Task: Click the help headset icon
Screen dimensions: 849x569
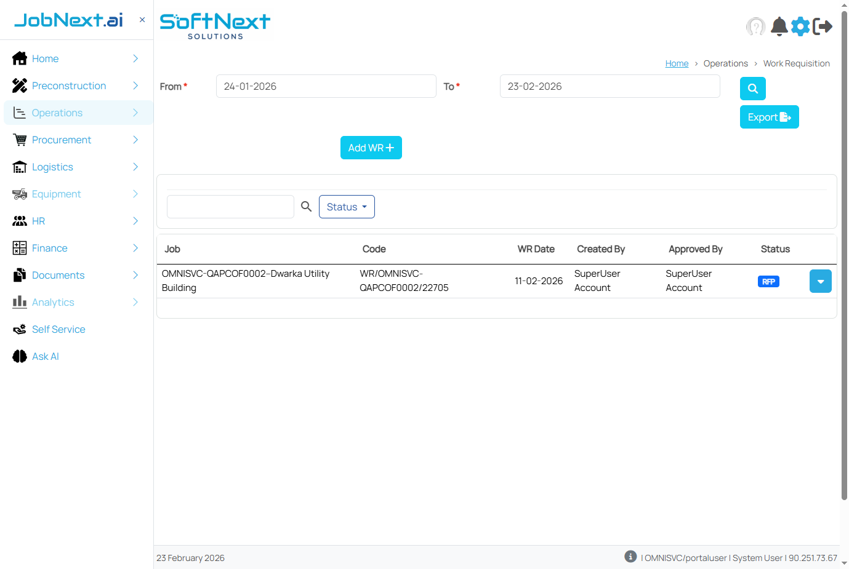Action: tap(755, 26)
